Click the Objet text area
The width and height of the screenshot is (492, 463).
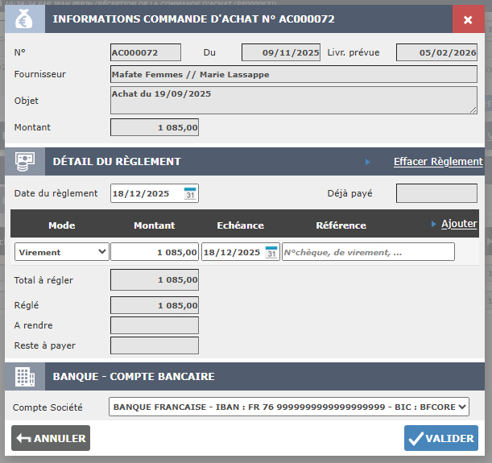coord(293,101)
